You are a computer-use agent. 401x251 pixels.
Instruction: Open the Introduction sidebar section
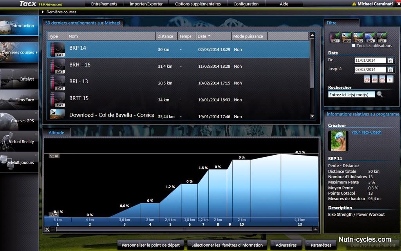tap(19, 26)
